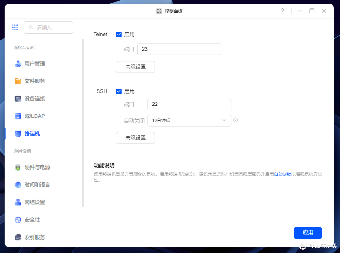Show the 自动关闭 help tooltip icon
The height and width of the screenshot is (253, 340).
235,120
